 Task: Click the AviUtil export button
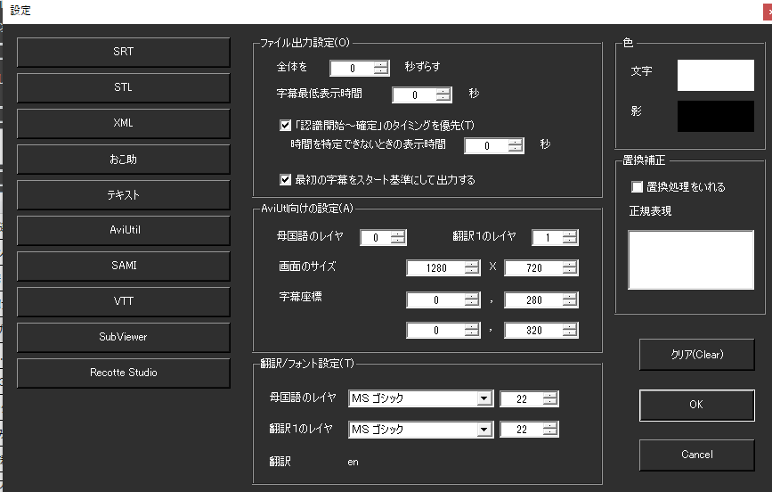(123, 230)
